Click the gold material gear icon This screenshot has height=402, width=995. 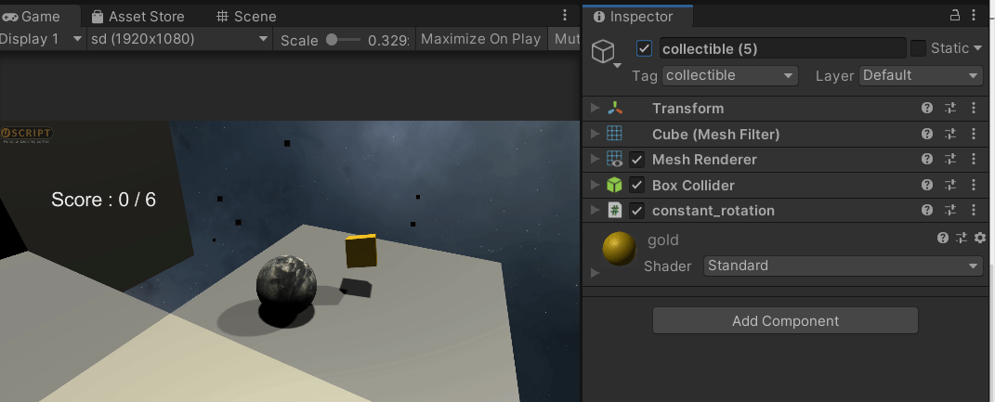point(979,239)
